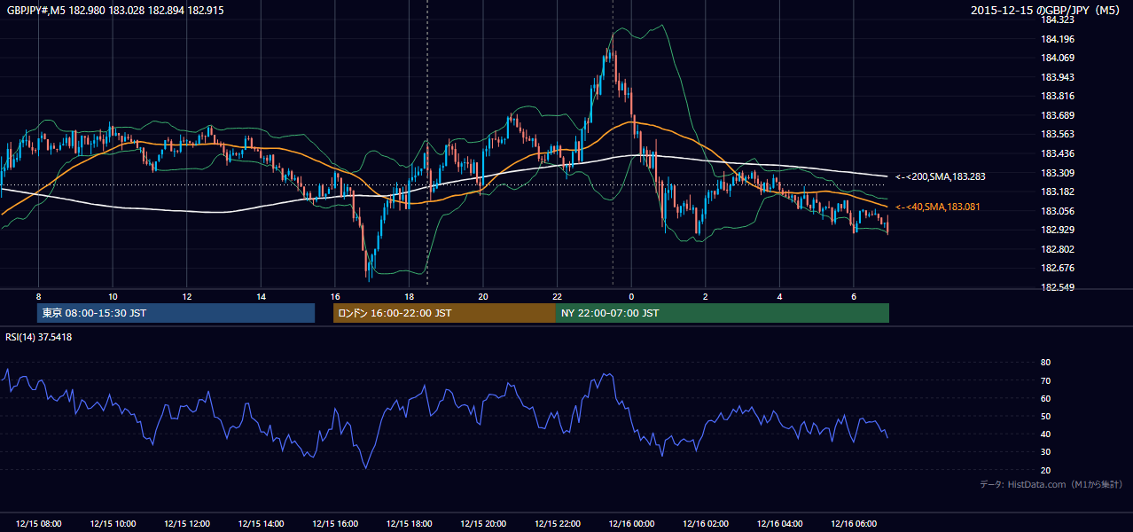Click the RSI scale value 70

pyautogui.click(x=1045, y=380)
